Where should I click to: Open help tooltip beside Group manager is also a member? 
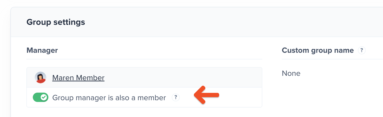click(176, 97)
